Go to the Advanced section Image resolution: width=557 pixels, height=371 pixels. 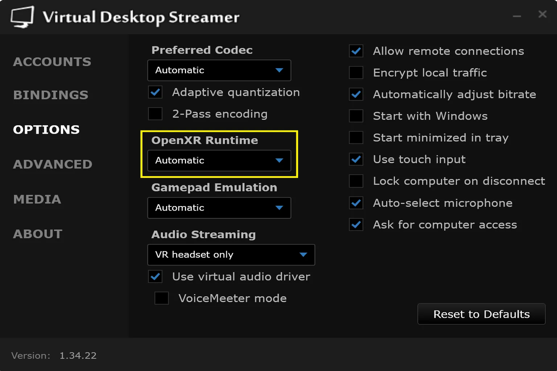[53, 164]
